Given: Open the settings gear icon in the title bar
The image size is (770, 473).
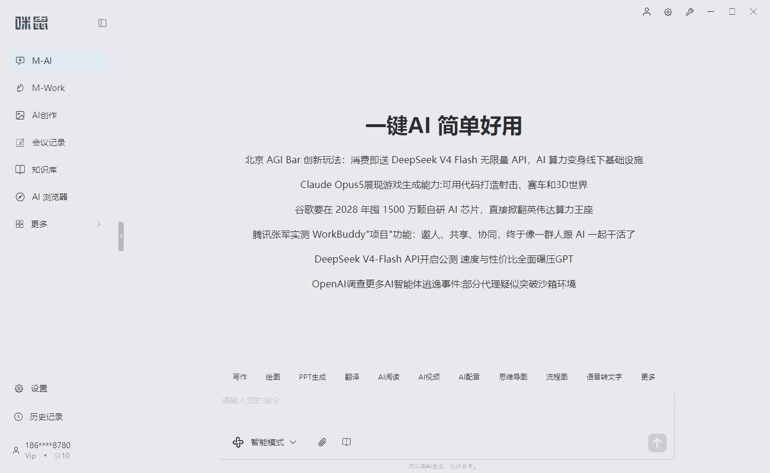Looking at the screenshot, I should (668, 12).
